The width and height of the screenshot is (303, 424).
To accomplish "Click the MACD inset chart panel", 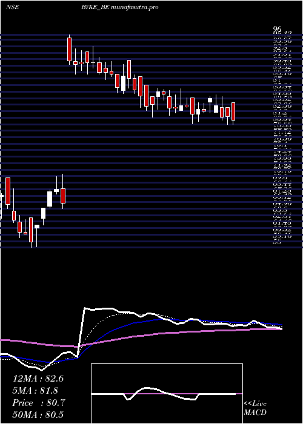I will coord(167,394).
